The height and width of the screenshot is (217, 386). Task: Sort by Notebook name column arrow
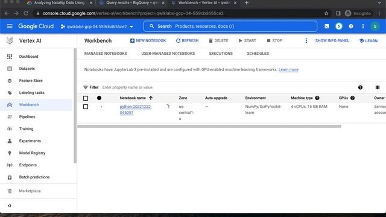(151, 98)
